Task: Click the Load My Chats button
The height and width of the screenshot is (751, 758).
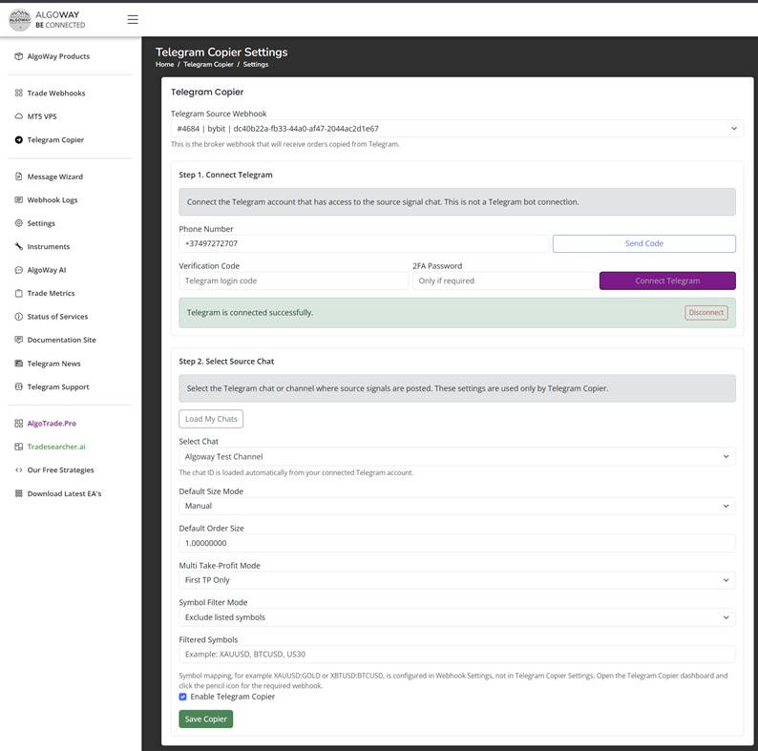Action: coord(211,419)
